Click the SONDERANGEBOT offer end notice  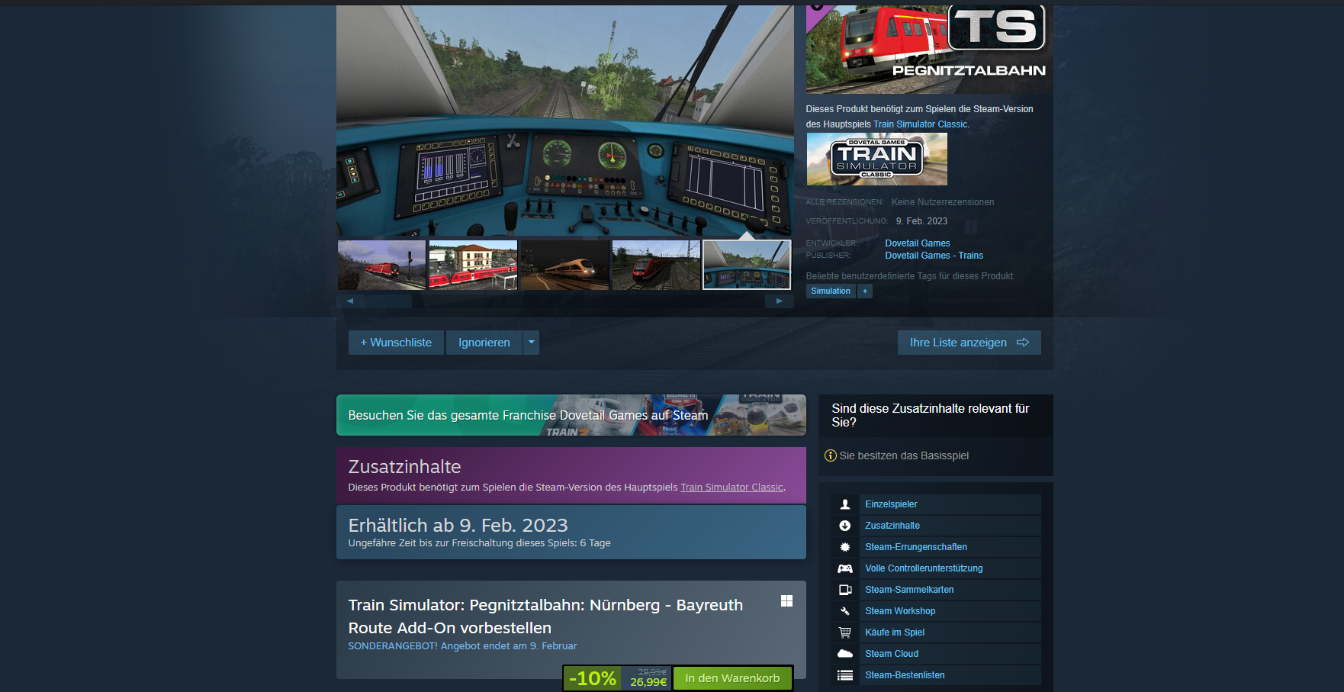[x=462, y=646]
